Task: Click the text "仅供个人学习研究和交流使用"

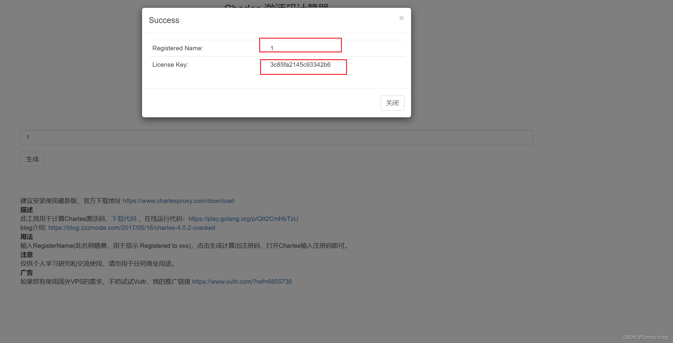Action: click(61, 264)
